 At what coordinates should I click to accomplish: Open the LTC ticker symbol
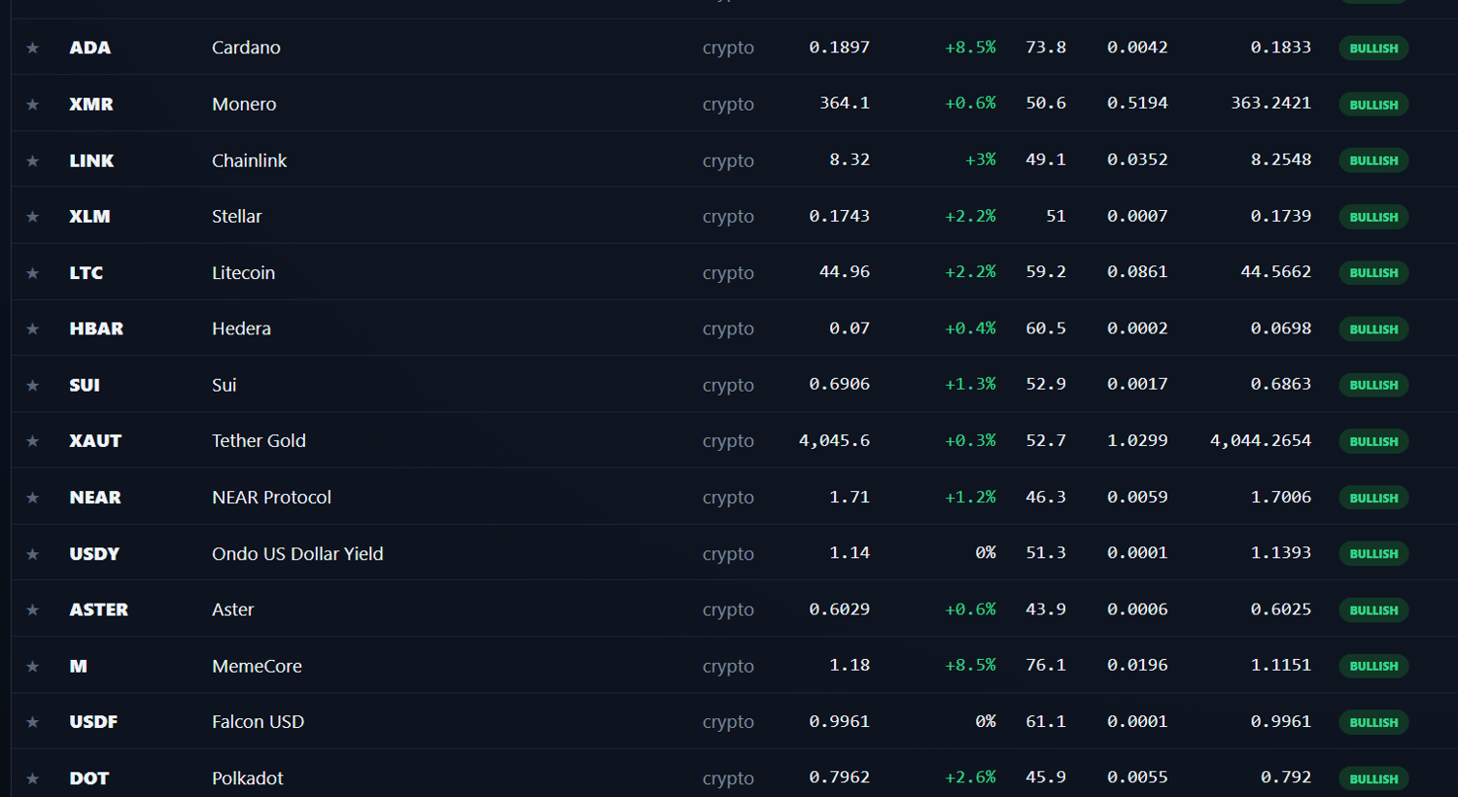pyautogui.click(x=87, y=273)
